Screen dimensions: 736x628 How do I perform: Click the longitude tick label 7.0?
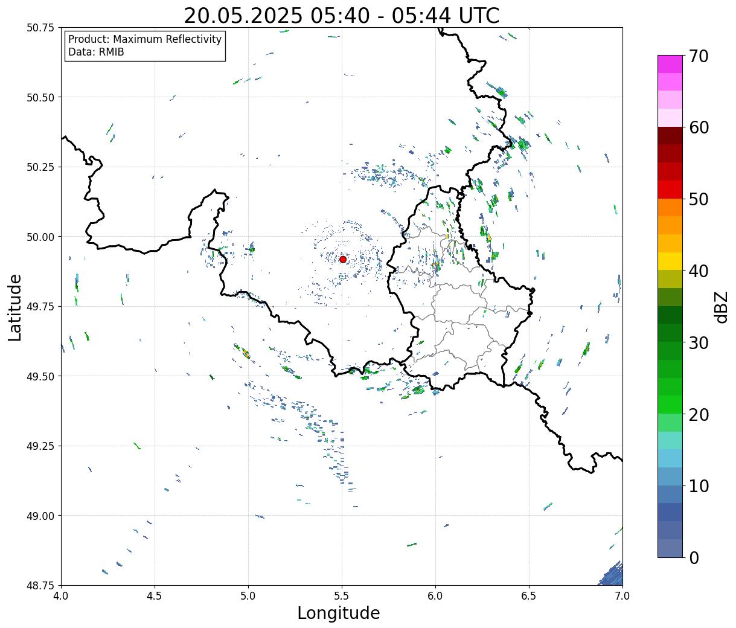tap(622, 596)
